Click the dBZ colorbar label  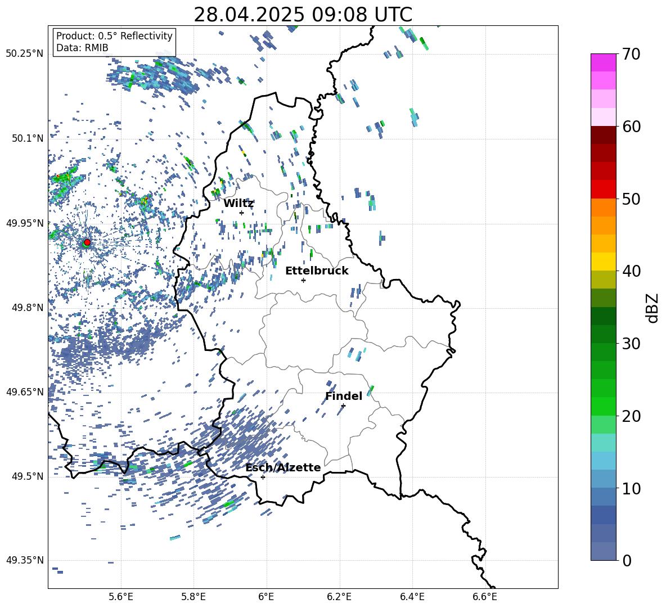(652, 308)
